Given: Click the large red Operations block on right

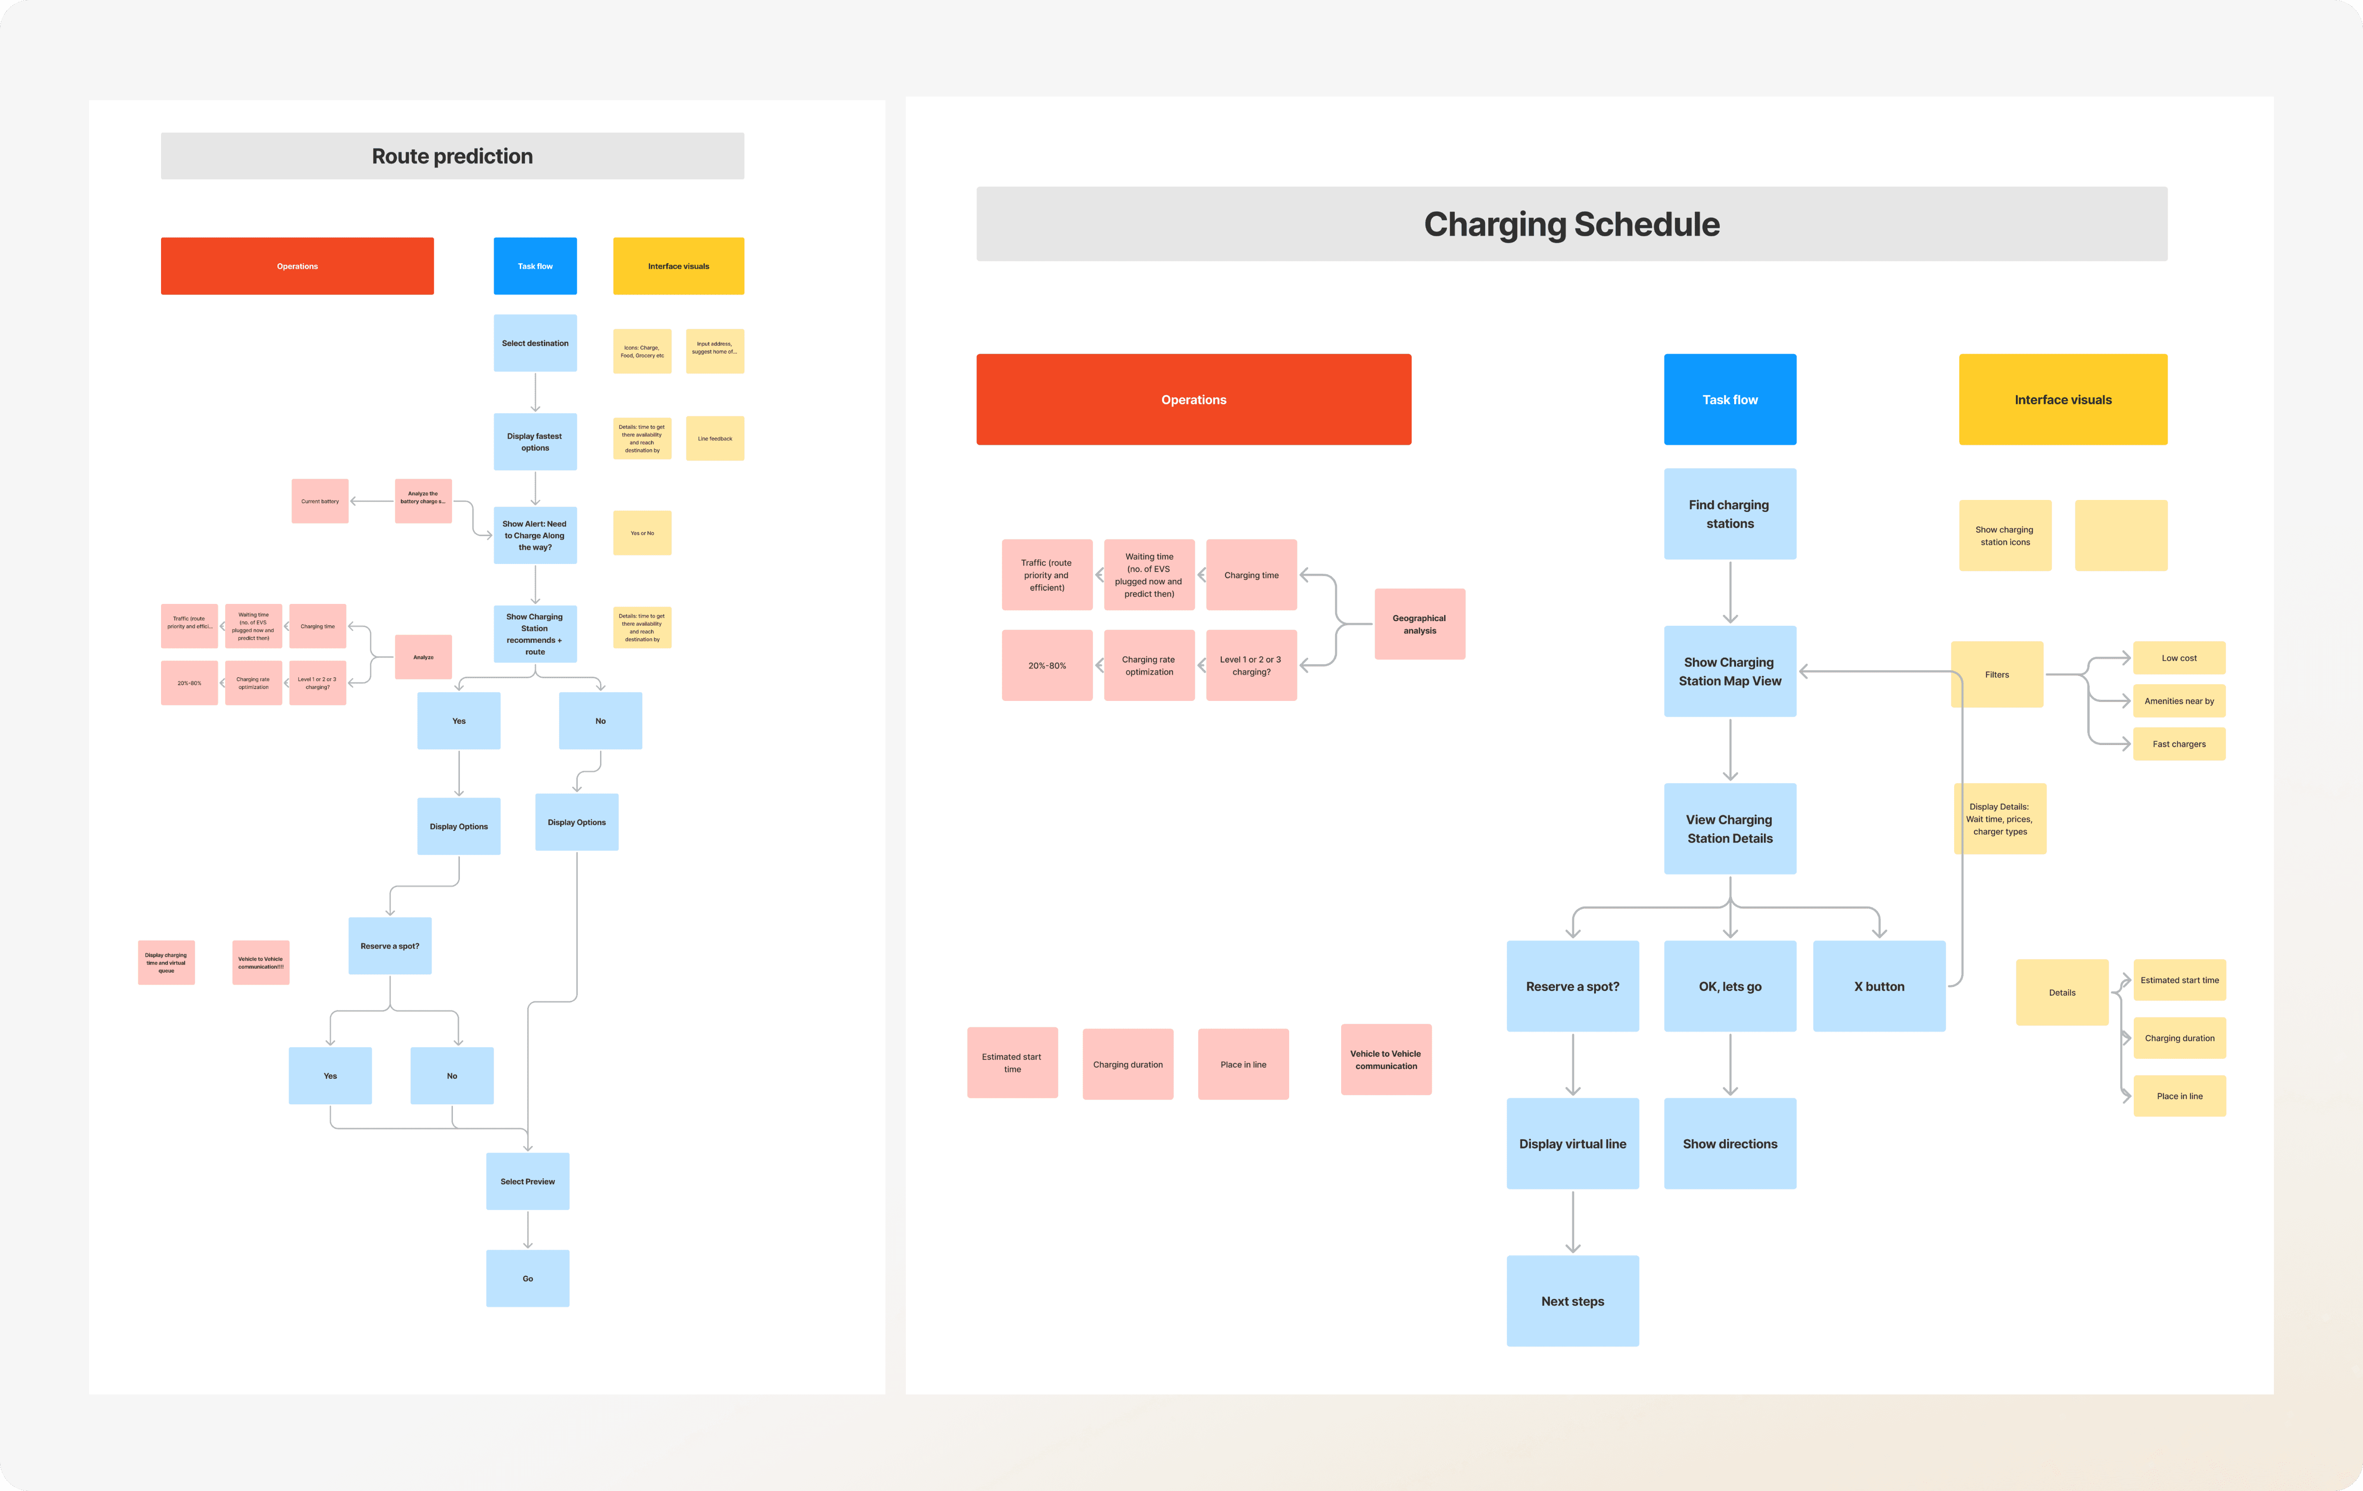Looking at the screenshot, I should point(1193,400).
